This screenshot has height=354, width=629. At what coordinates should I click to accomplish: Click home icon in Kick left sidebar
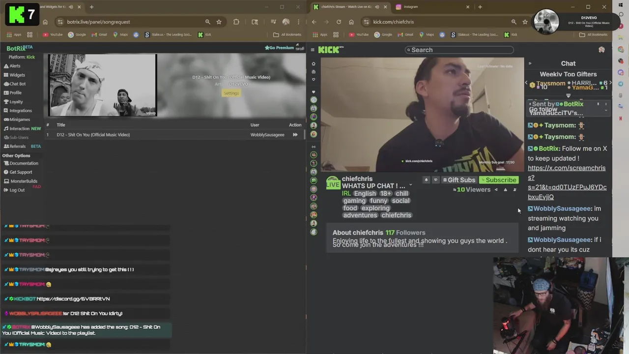click(x=314, y=63)
